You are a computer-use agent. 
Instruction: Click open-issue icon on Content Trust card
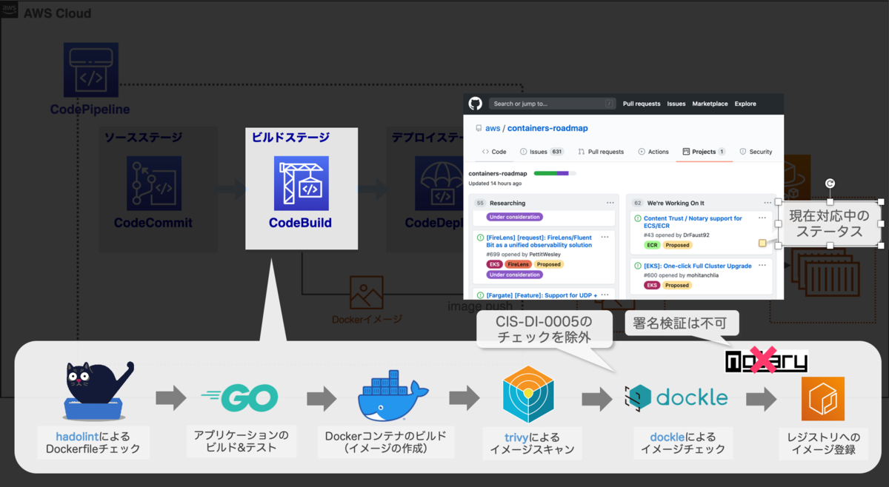[x=638, y=218]
